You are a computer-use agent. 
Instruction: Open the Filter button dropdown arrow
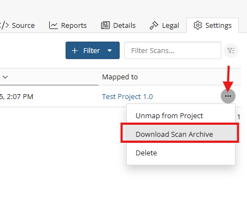[x=109, y=50]
